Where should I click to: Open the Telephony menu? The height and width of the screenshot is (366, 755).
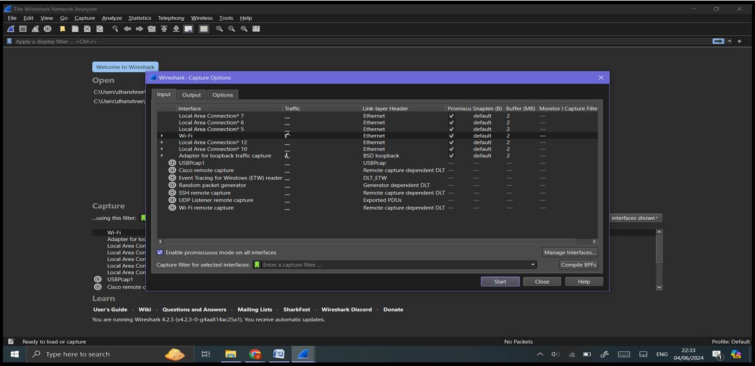pyautogui.click(x=171, y=17)
